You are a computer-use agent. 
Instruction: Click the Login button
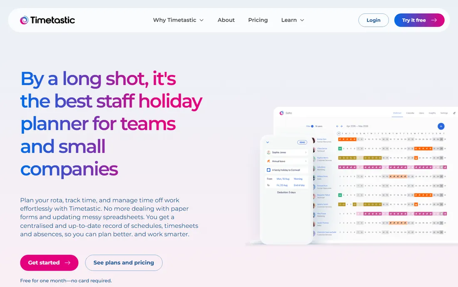(x=373, y=20)
